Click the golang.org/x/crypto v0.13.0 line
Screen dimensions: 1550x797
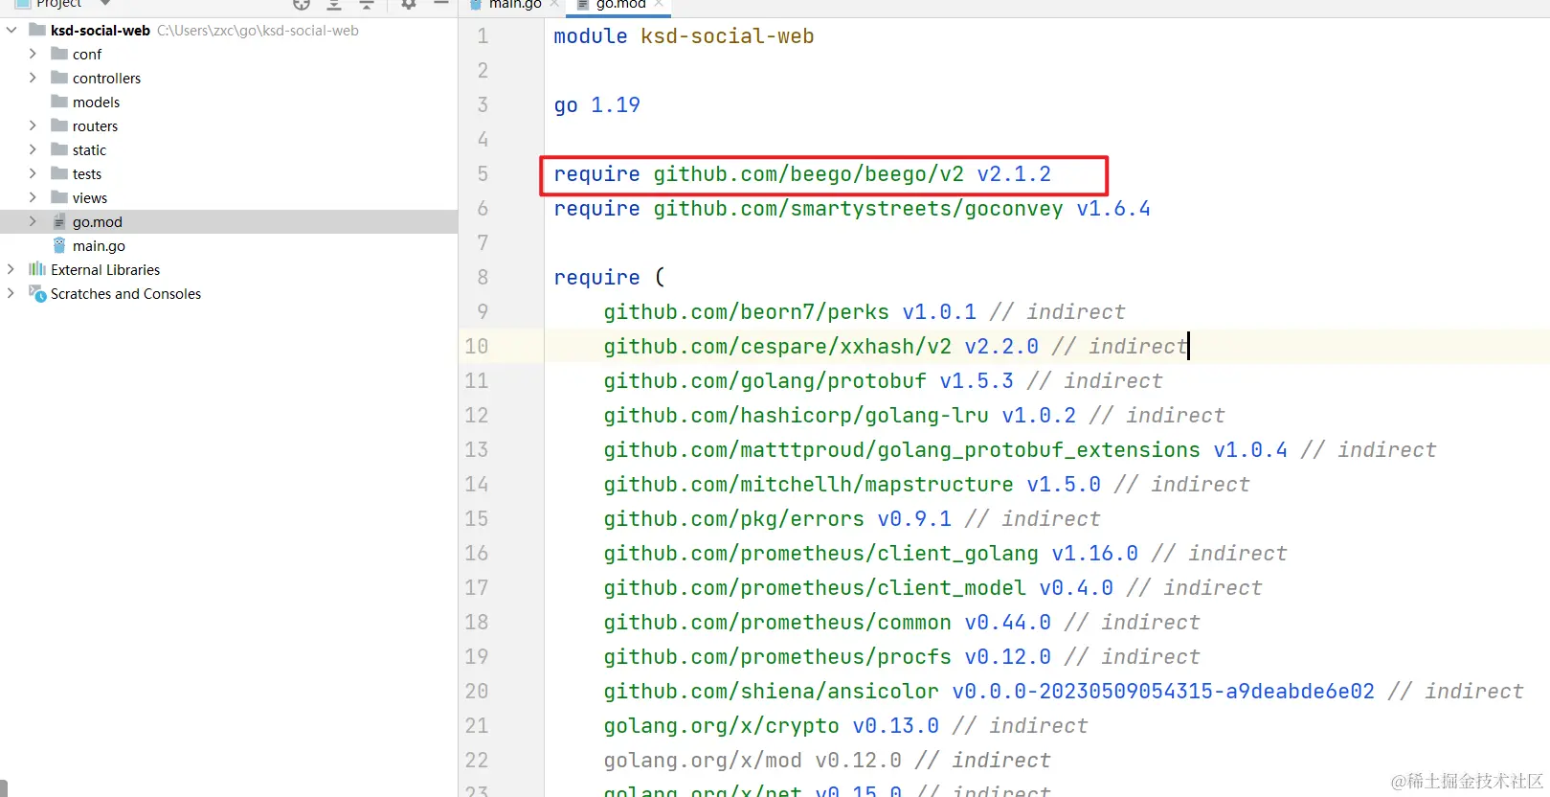[x=845, y=726]
